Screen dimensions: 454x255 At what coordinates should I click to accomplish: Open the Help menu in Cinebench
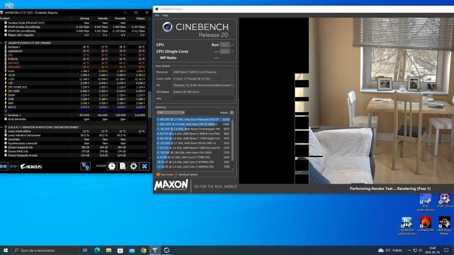coord(165,15)
